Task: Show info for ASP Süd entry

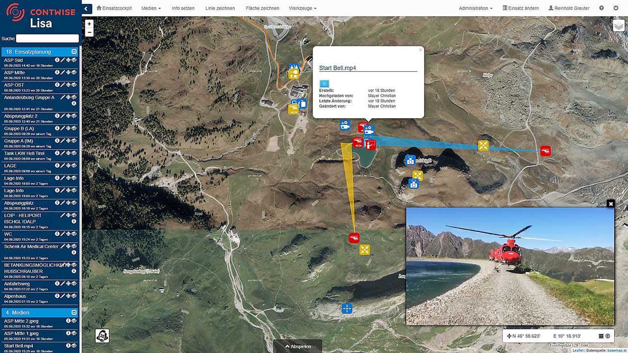Action: point(57,60)
